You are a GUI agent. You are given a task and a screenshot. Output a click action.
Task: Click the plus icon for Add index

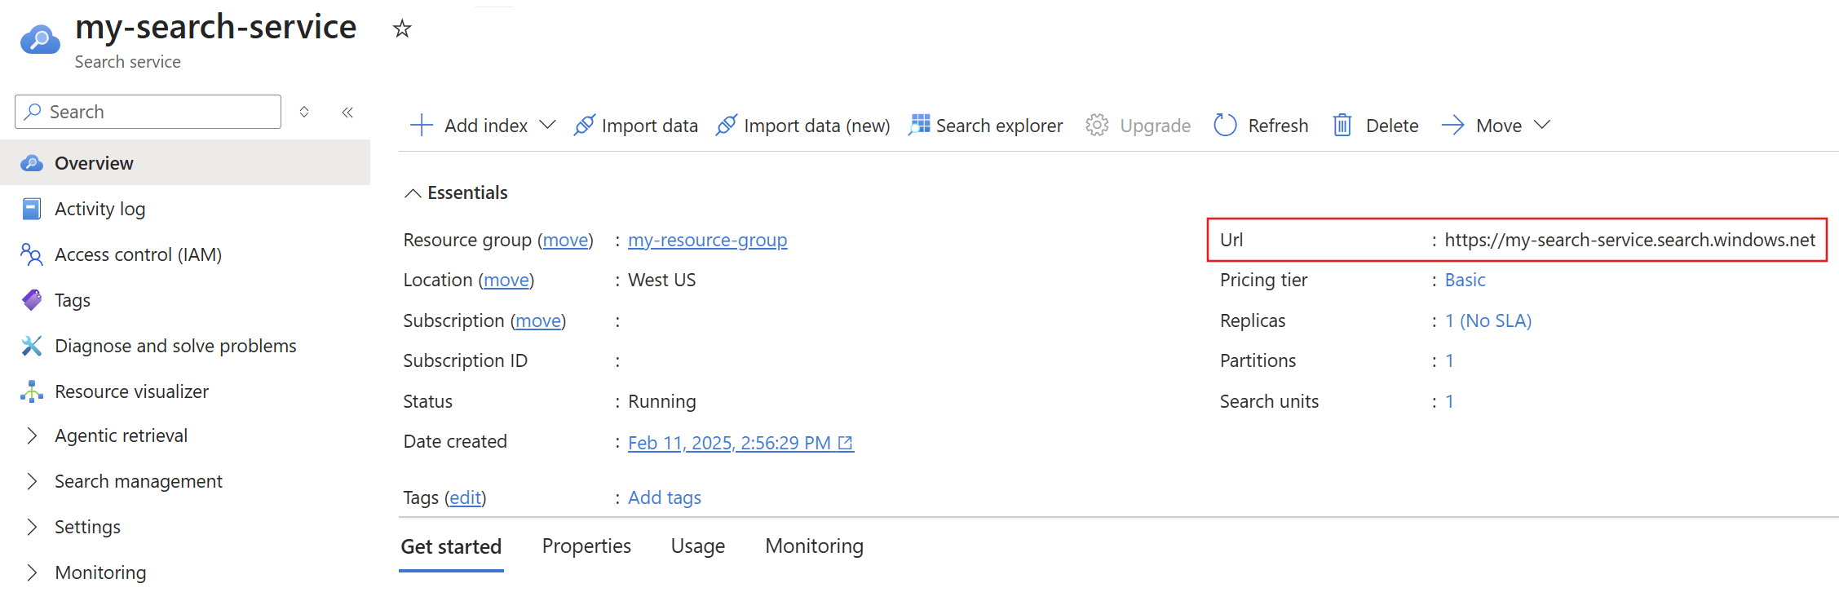tap(421, 126)
